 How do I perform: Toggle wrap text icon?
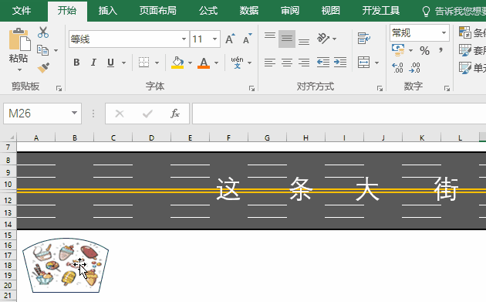(x=364, y=39)
